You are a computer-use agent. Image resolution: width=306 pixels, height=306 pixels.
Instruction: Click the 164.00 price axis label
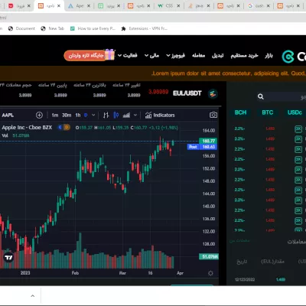(x=209, y=131)
